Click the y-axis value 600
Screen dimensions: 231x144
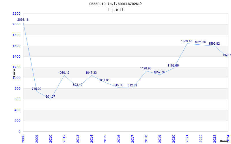click(x=17, y=99)
